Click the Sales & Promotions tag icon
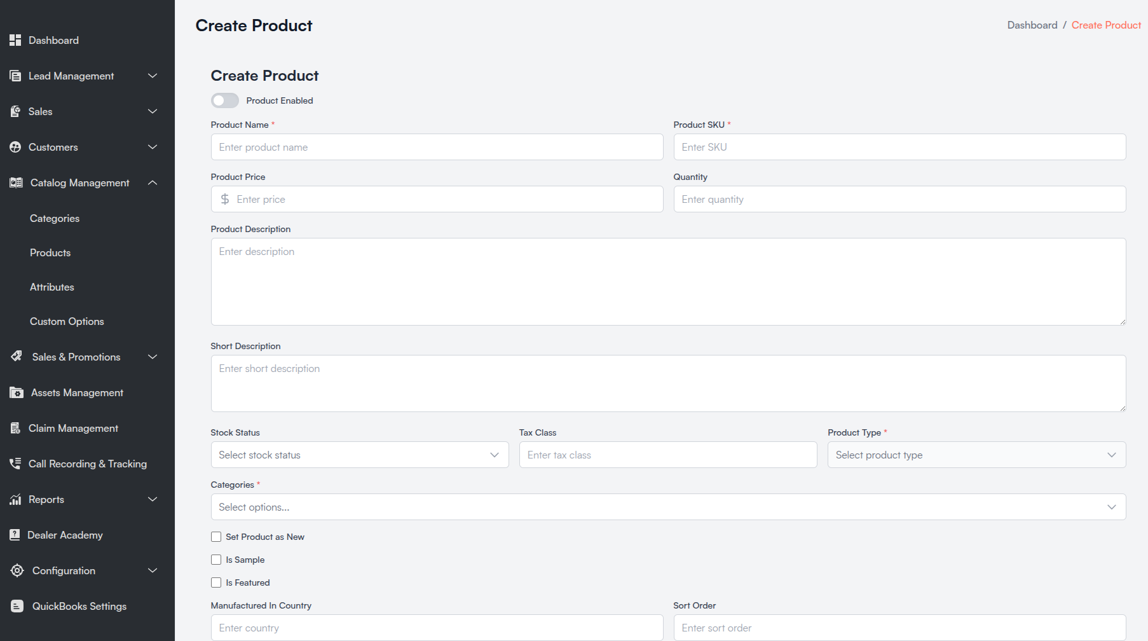Image resolution: width=1148 pixels, height=641 pixels. [x=17, y=356]
